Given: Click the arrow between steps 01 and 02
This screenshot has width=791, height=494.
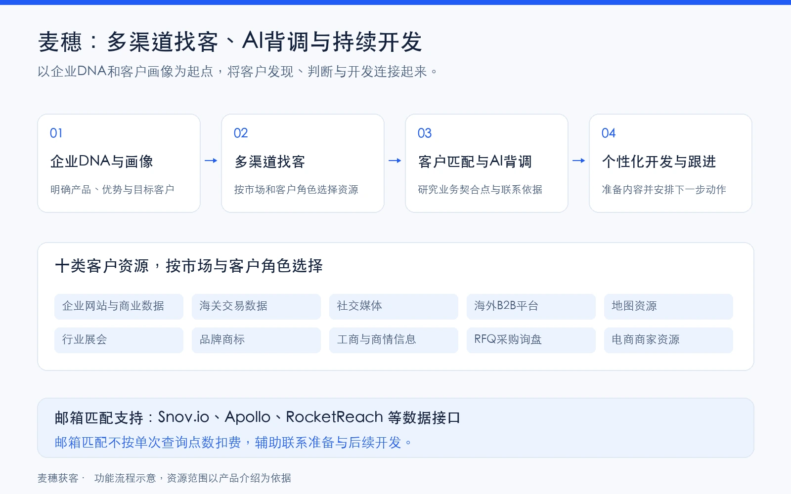Looking at the screenshot, I should tap(211, 161).
